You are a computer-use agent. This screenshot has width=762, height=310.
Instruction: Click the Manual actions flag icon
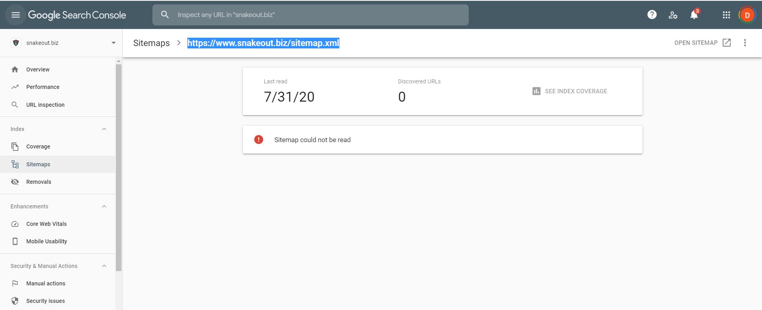tap(15, 283)
